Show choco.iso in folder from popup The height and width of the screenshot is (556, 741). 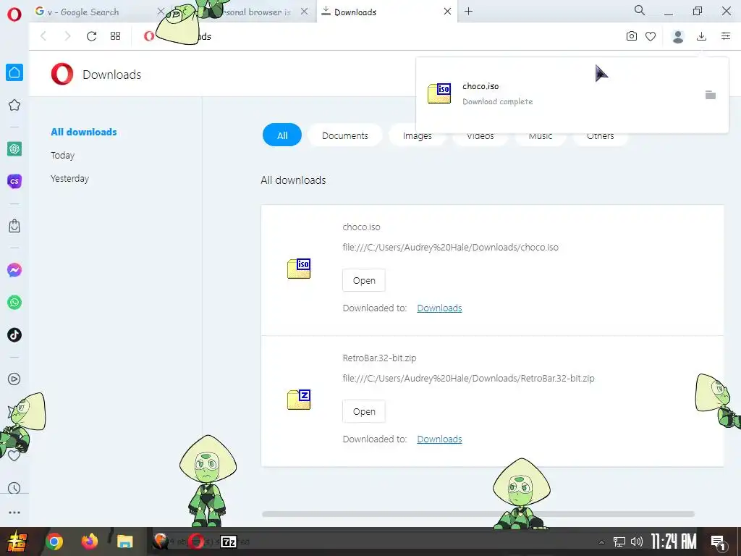[x=711, y=95]
